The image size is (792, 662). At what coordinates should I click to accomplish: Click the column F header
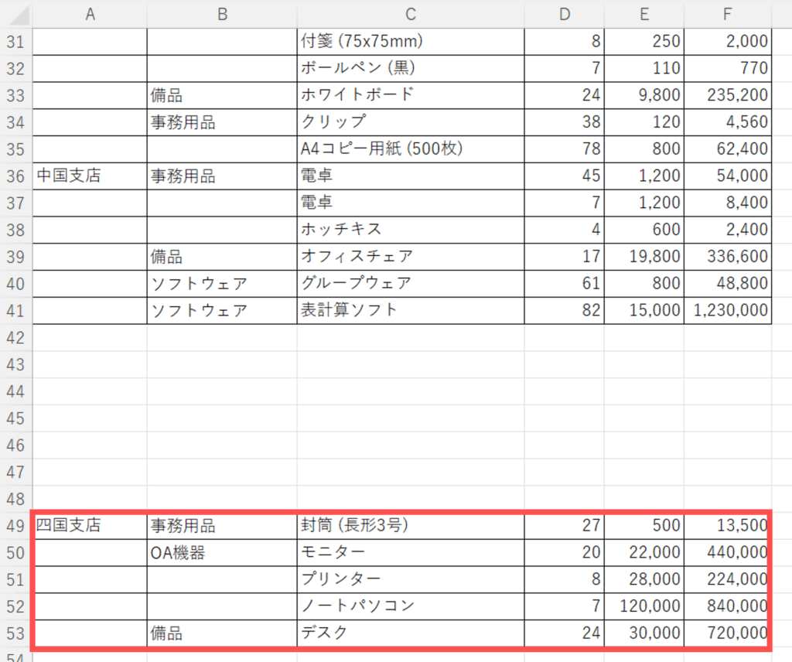(x=727, y=14)
